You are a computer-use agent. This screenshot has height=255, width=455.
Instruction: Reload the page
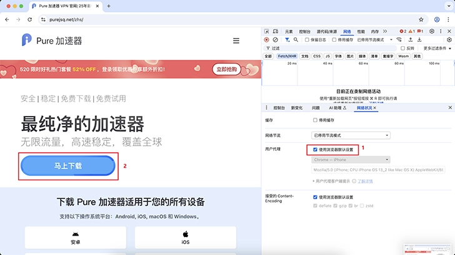pyautogui.click(x=29, y=20)
